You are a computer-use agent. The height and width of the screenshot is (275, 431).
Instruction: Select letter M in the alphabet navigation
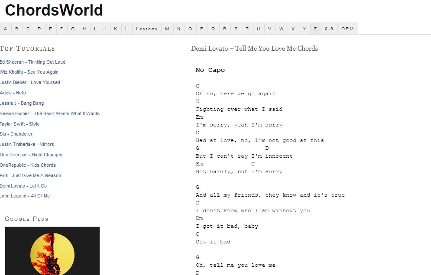tap(167, 29)
